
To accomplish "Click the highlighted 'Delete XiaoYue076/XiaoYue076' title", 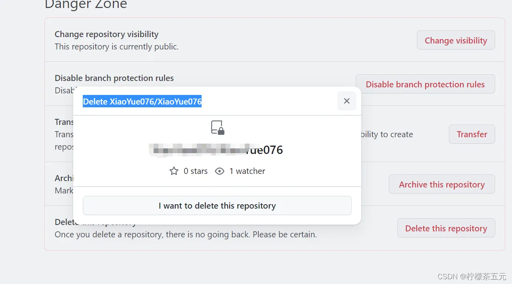I will (142, 101).
